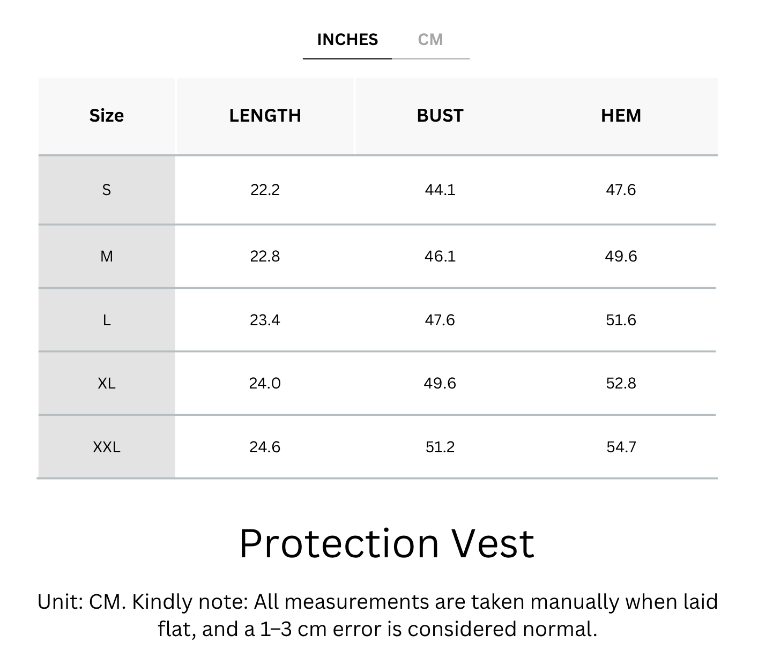This screenshot has width=758, height=665.
Task: Select the XXL size row label
Action: (x=106, y=447)
